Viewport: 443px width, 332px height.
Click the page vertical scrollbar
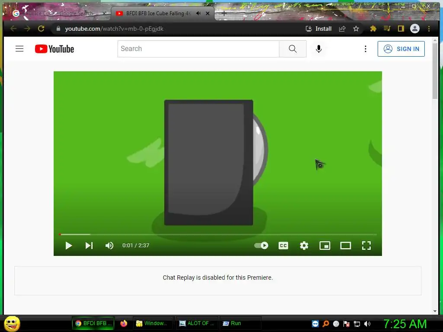tap(435, 70)
